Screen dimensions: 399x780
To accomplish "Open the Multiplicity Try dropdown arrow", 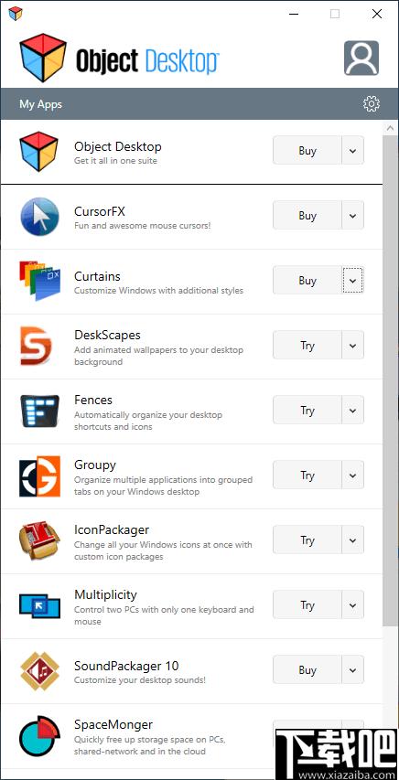I will (x=352, y=605).
